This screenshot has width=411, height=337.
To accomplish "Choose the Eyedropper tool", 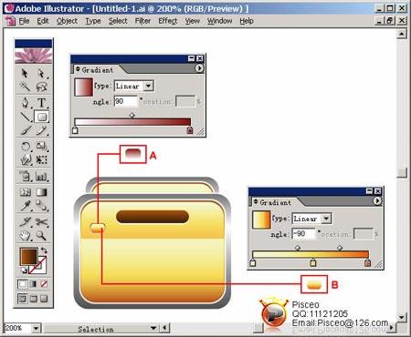I will coord(26,206).
